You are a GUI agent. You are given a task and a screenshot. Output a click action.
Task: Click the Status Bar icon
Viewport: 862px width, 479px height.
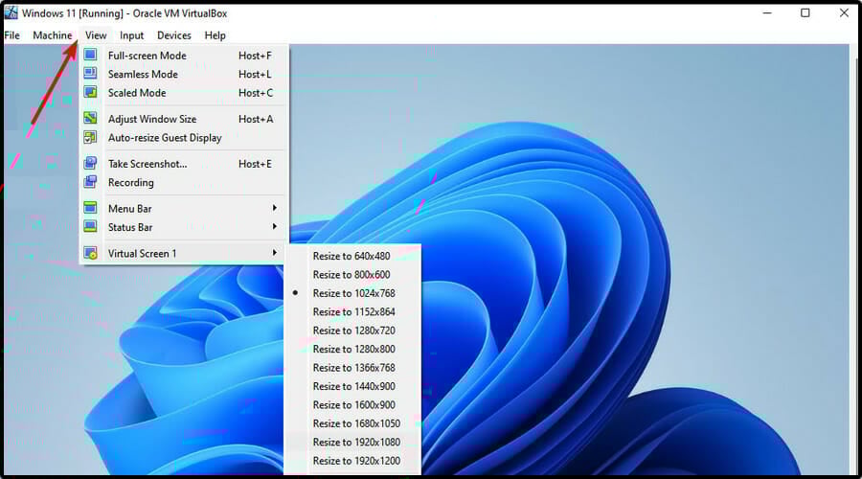point(90,227)
